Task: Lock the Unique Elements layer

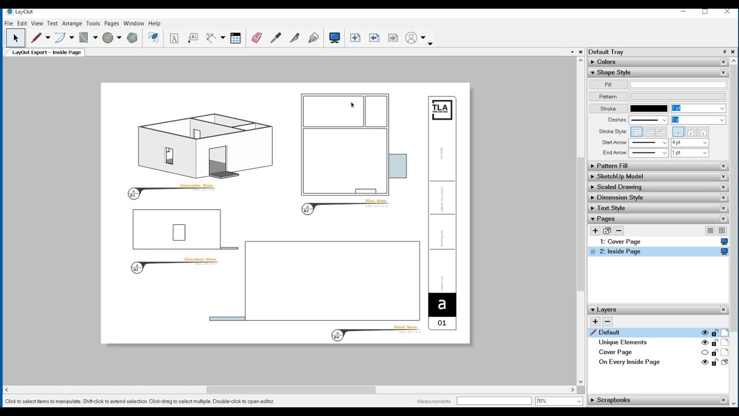Action: click(x=715, y=343)
